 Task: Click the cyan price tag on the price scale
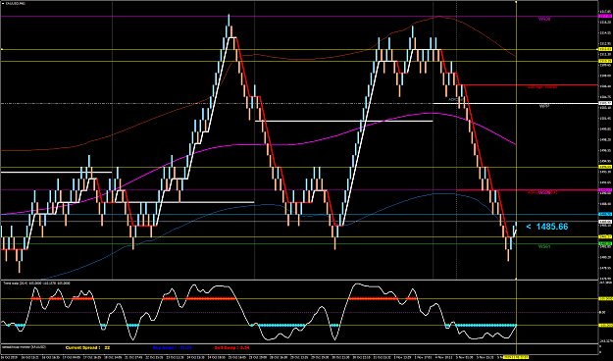(x=605, y=214)
